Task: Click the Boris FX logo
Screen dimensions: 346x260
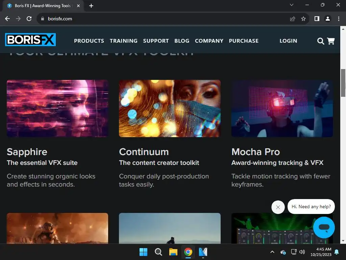Action: tap(30, 40)
